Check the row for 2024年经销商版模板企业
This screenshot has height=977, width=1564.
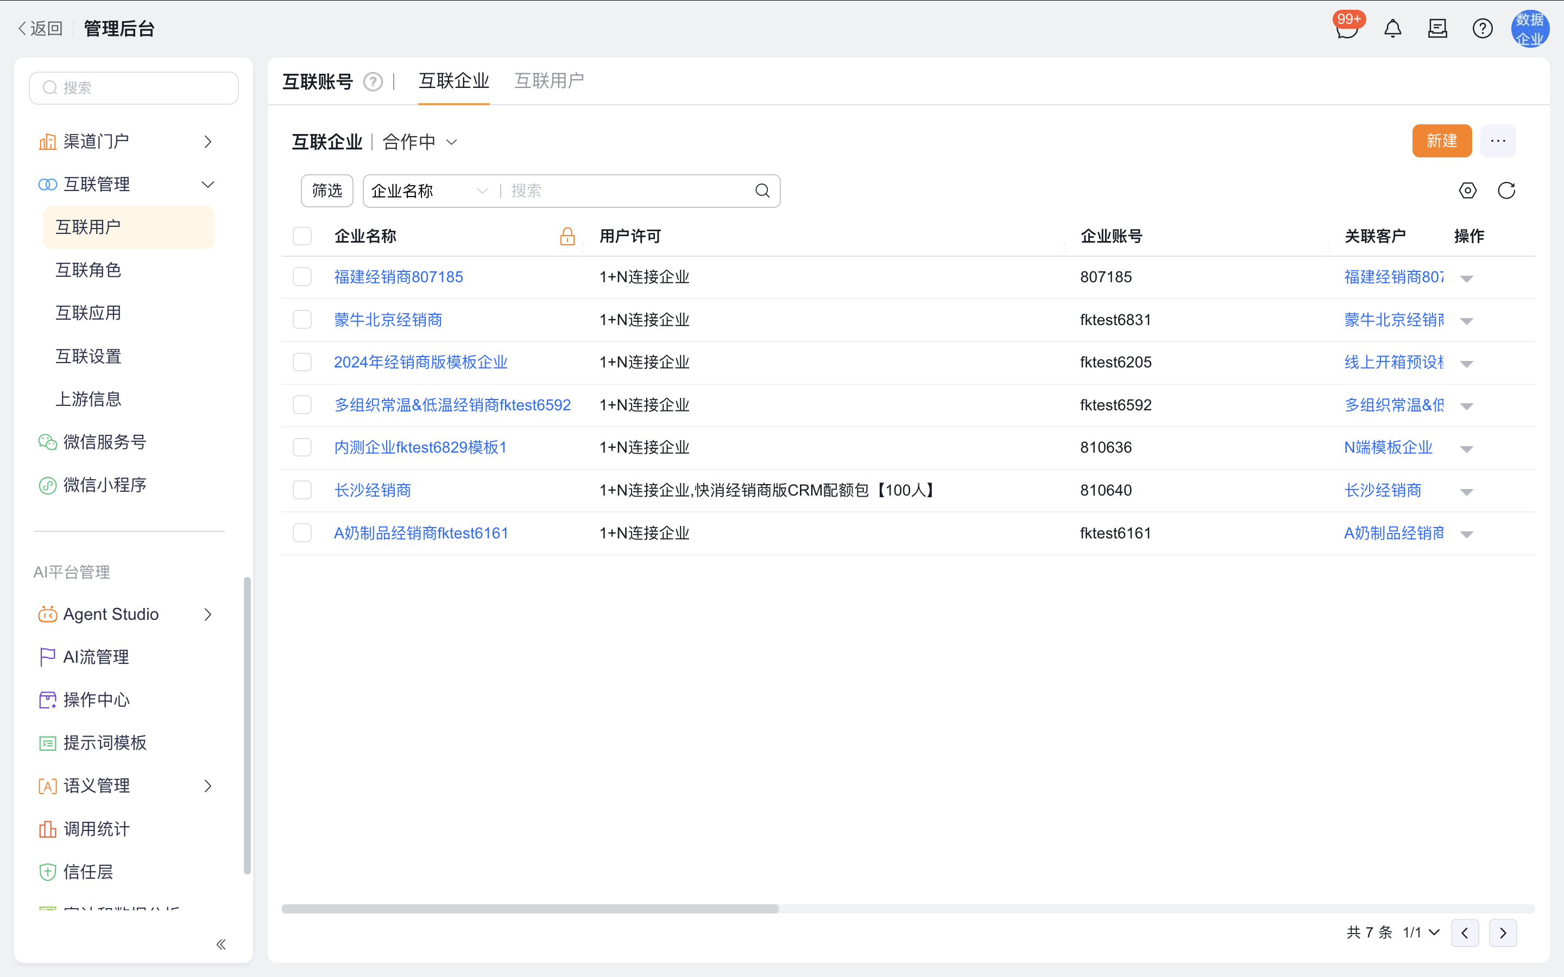(x=302, y=362)
